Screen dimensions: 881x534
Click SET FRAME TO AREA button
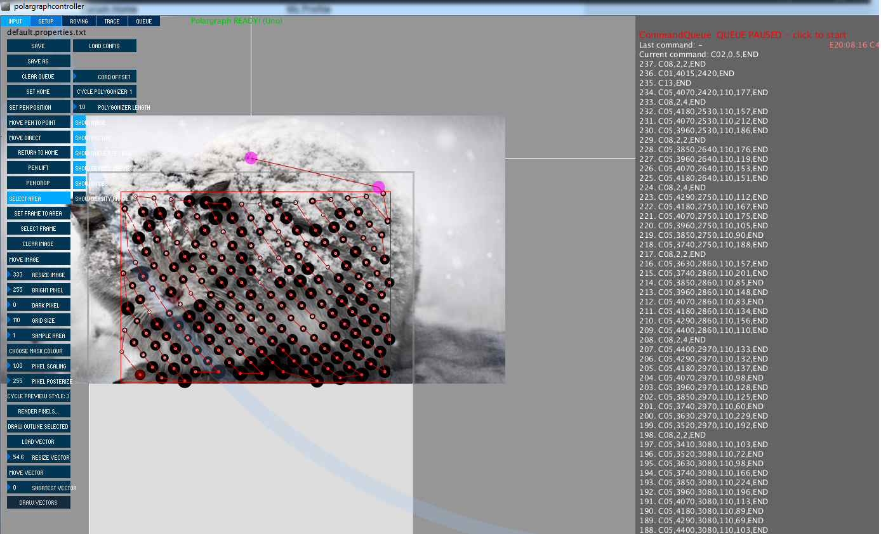coord(39,213)
